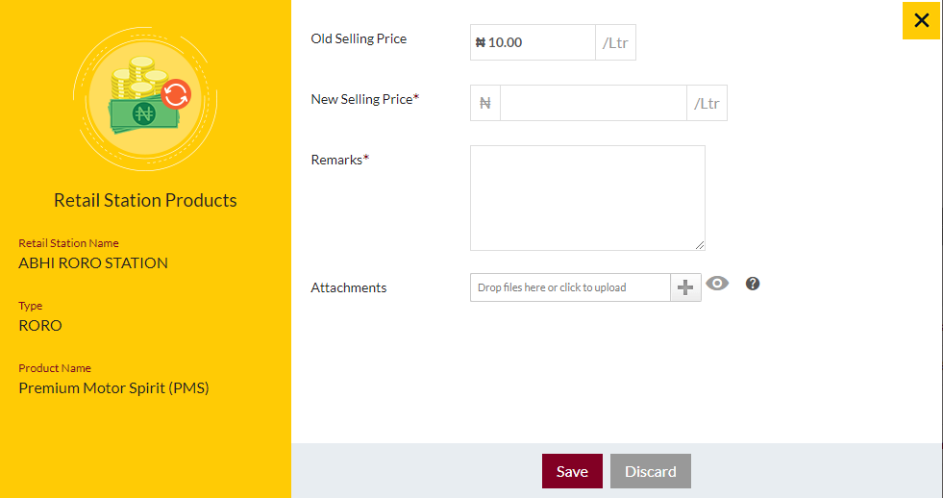Click the Naira symbol beside New Selling Price

click(x=485, y=103)
